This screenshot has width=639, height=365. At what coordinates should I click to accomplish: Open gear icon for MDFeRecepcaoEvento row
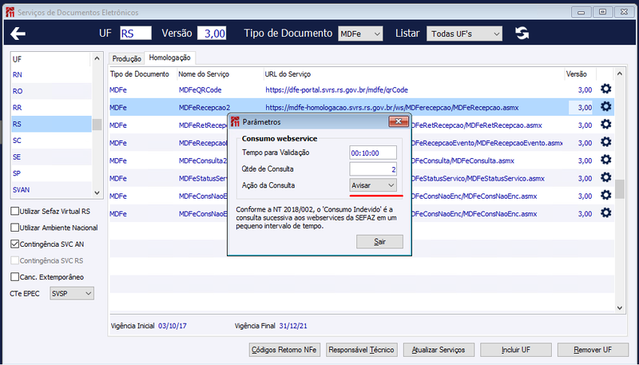pos(606,141)
